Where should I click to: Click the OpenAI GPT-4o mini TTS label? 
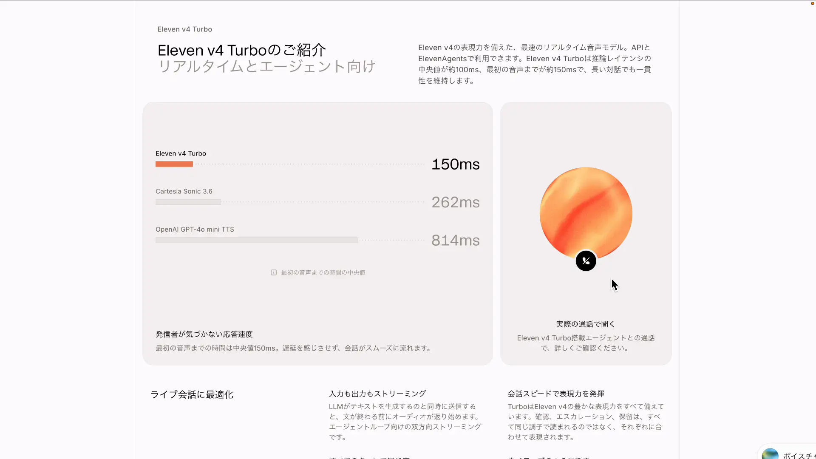[195, 229]
